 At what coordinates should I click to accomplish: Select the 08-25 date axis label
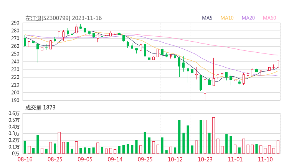click(55, 159)
